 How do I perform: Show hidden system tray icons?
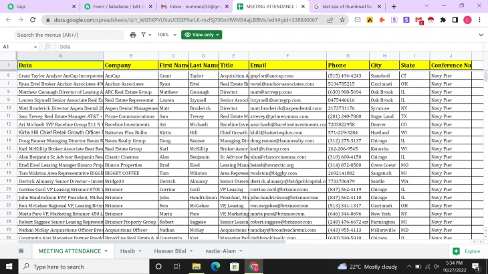[409, 267]
